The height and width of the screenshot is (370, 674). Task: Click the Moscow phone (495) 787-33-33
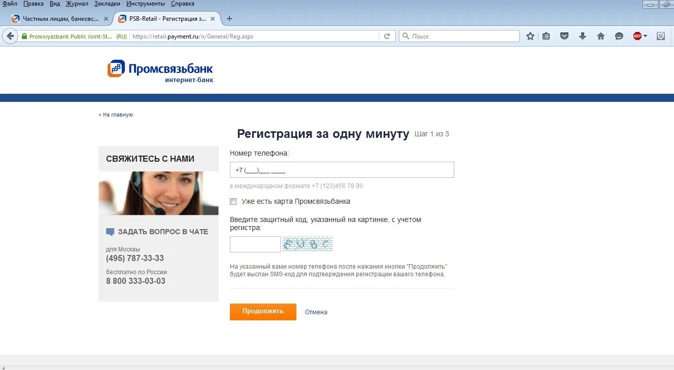click(x=135, y=258)
